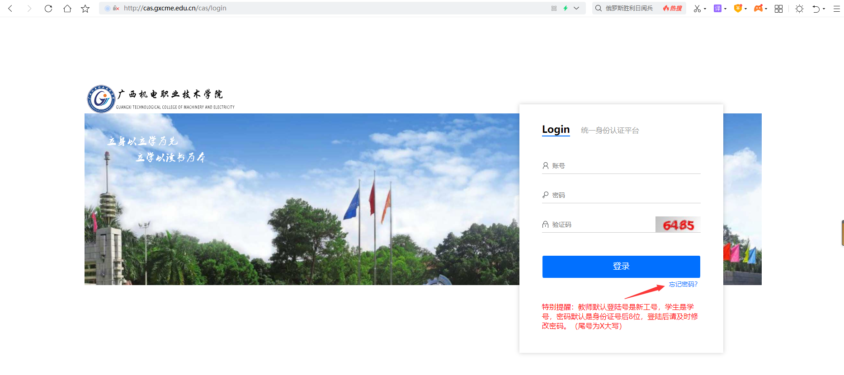Open the four-square apps grid icon
Screen dimensions: 844x375
click(778, 9)
